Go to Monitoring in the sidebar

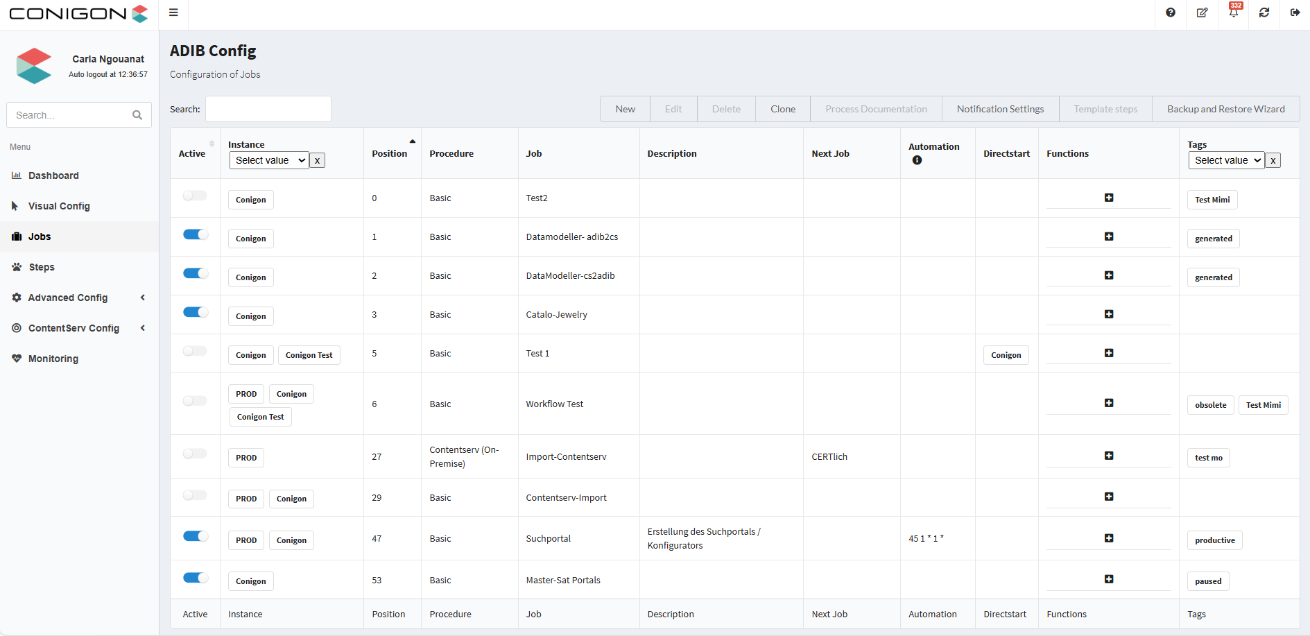coord(53,359)
